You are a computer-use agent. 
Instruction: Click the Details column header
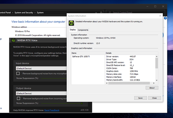coord(132,53)
